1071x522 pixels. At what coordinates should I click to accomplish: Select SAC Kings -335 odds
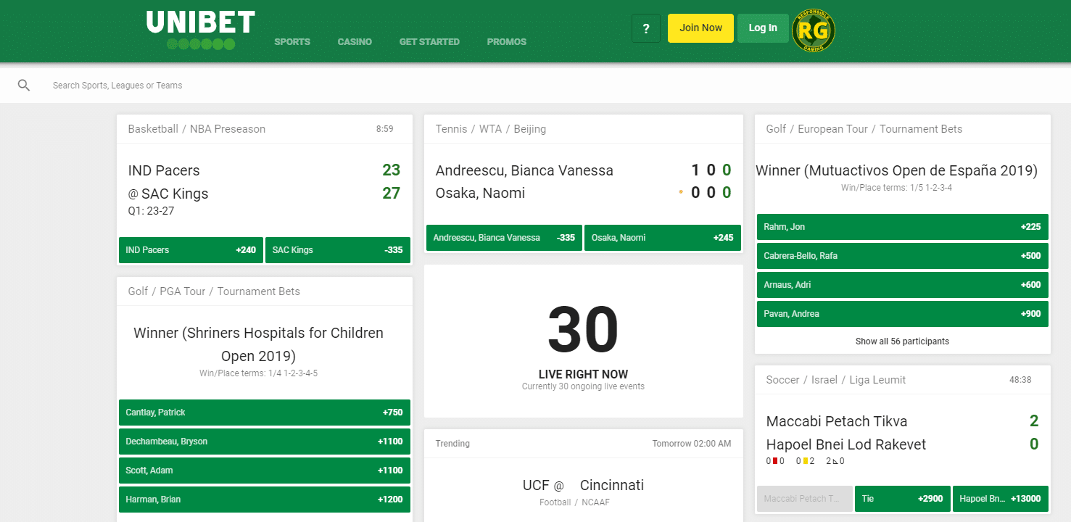(337, 250)
